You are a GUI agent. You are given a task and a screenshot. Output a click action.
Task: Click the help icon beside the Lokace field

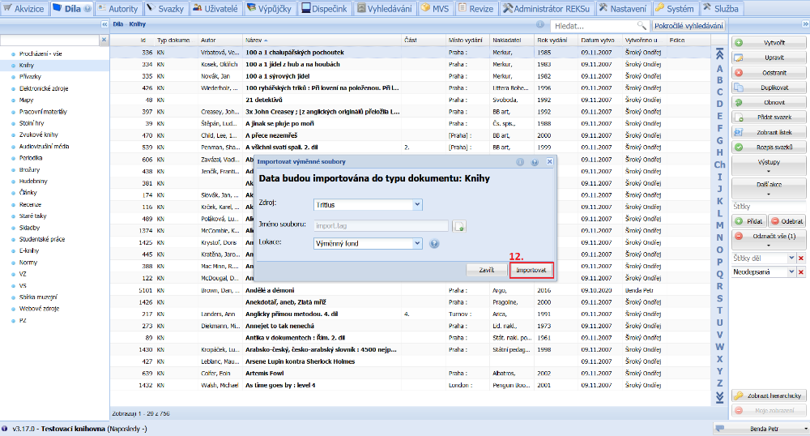435,243
